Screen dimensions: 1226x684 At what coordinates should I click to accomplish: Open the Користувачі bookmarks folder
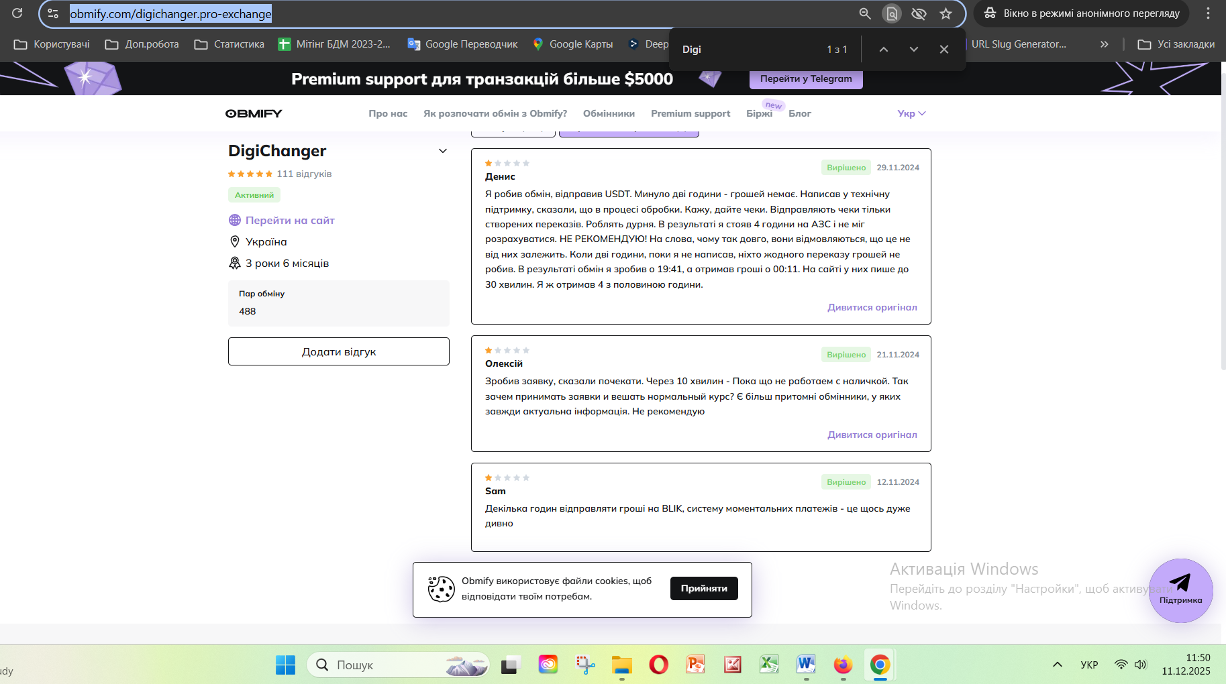coord(52,44)
